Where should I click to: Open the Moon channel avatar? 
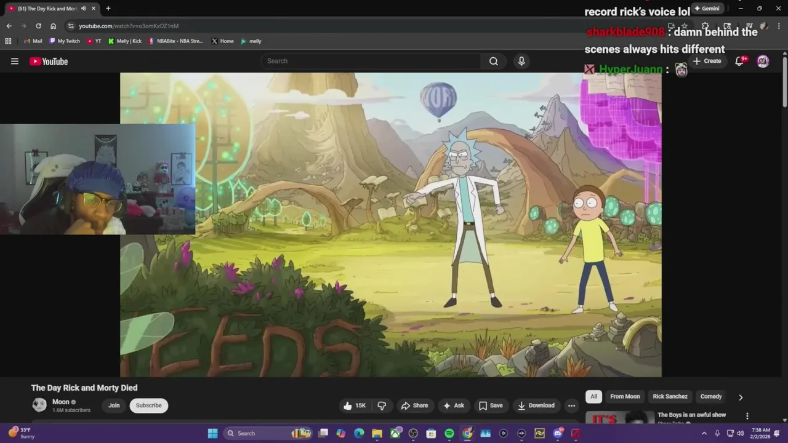(x=39, y=405)
